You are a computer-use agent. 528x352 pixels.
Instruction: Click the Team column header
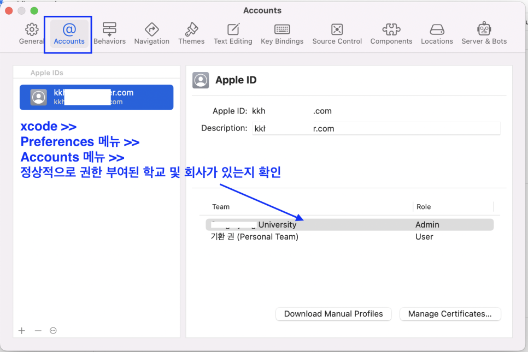coord(221,207)
